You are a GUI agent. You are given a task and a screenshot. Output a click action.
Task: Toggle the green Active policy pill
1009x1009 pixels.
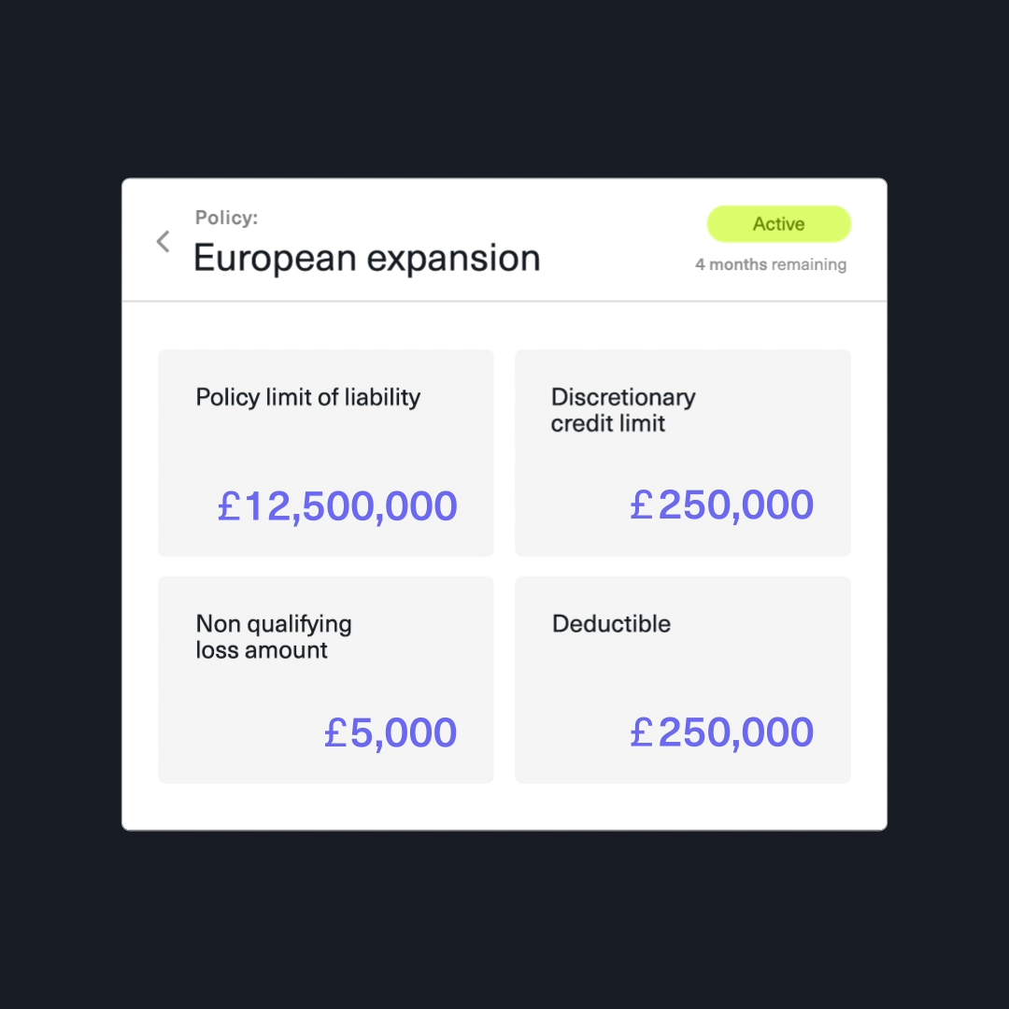point(778,224)
